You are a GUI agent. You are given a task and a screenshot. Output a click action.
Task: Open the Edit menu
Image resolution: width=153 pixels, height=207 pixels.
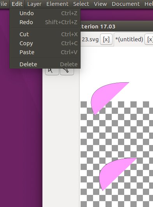(x=17, y=4)
